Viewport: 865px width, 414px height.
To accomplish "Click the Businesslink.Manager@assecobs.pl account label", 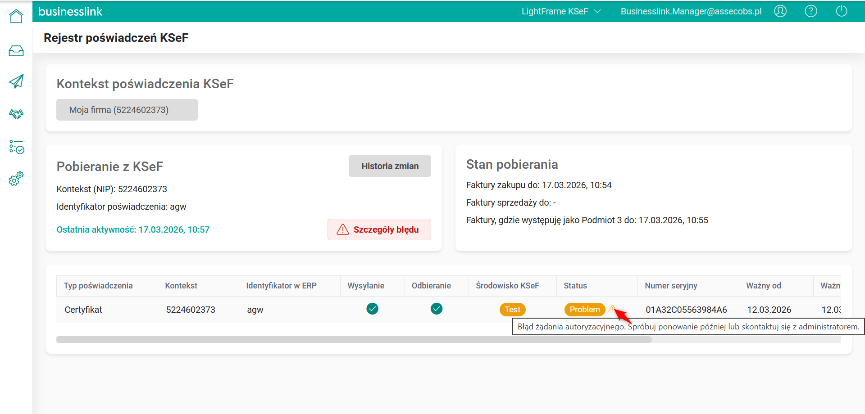I will pos(691,11).
